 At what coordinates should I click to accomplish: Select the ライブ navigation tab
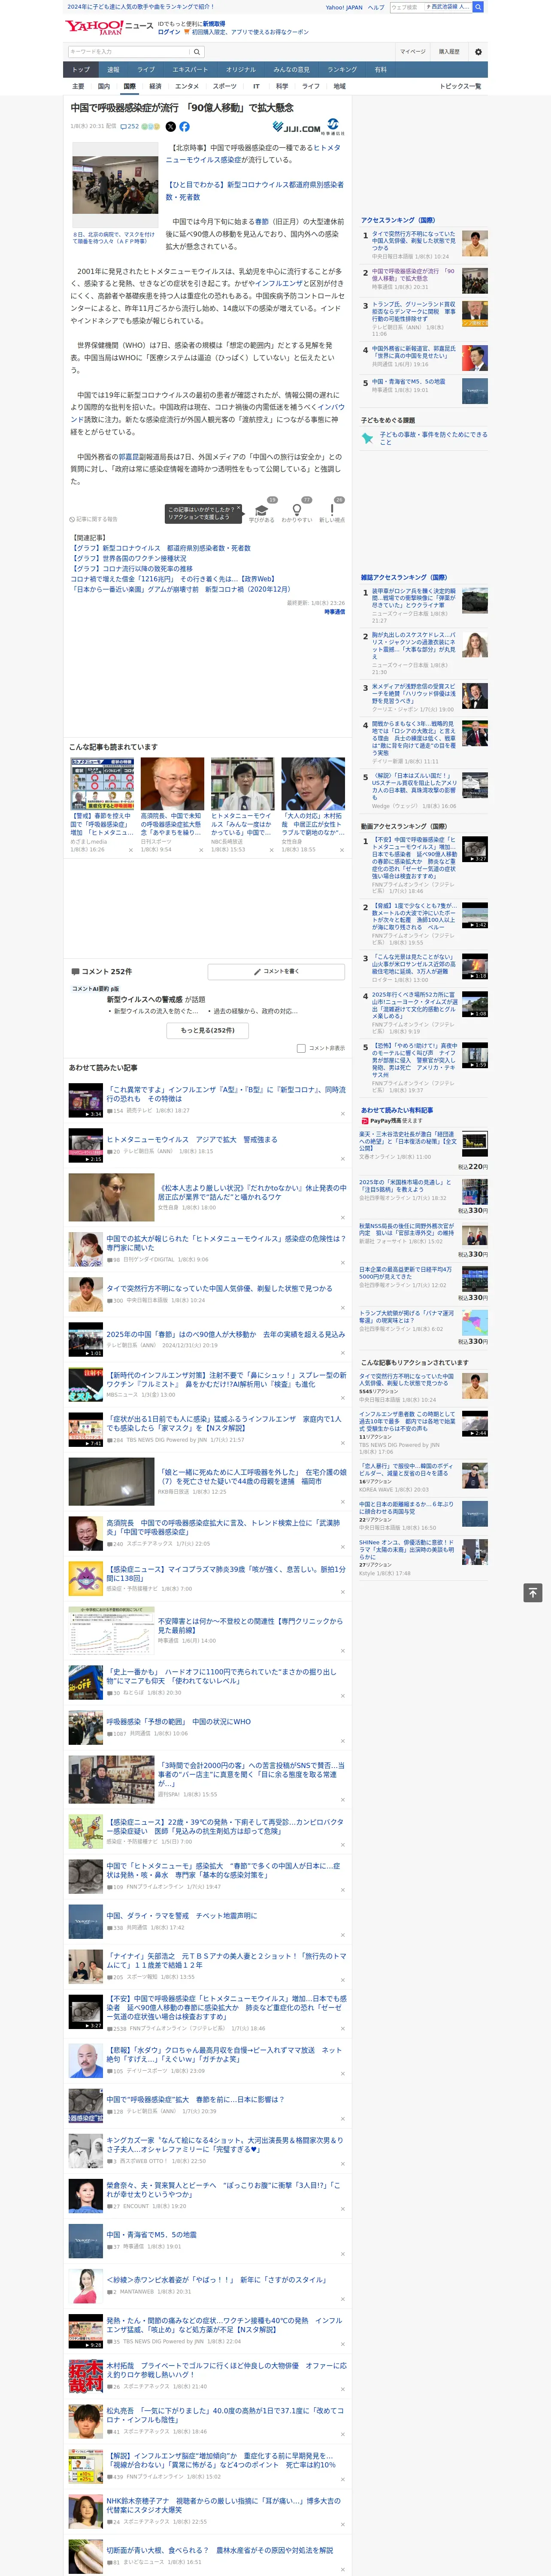click(x=146, y=70)
